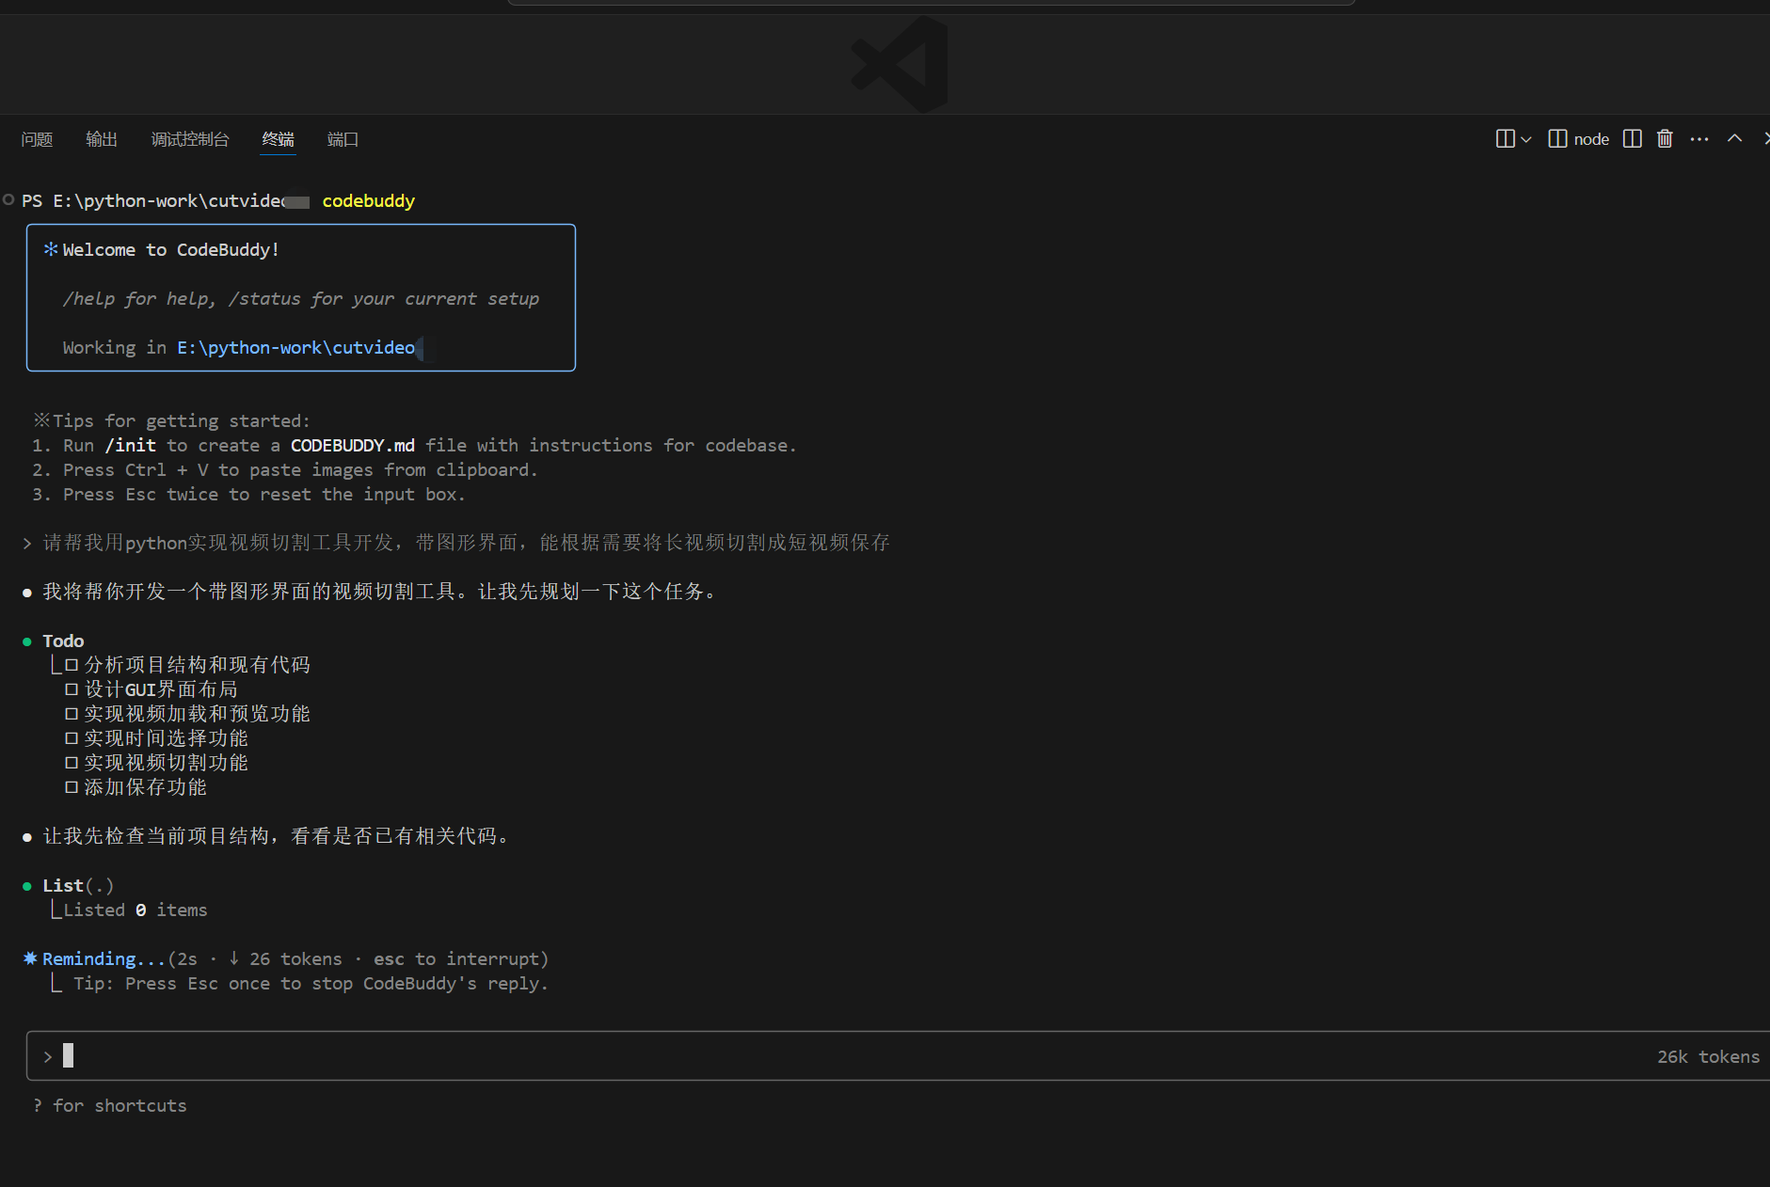Click the /init command in tip 1
The height and width of the screenshot is (1187, 1770).
[131, 445]
